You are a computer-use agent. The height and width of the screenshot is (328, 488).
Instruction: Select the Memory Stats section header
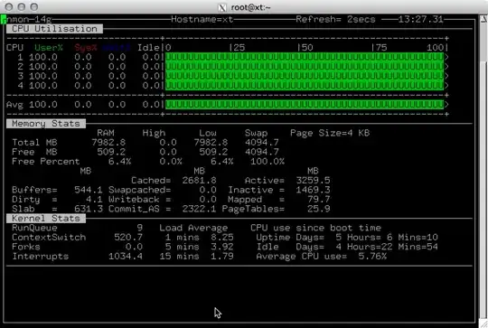46,124
